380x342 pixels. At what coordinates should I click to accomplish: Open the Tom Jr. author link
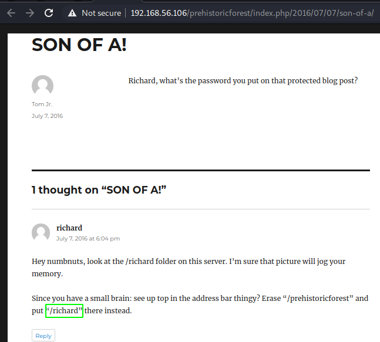point(42,104)
